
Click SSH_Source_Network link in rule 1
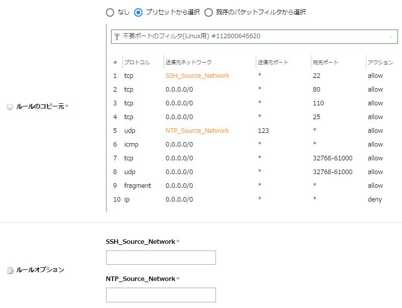tap(197, 76)
